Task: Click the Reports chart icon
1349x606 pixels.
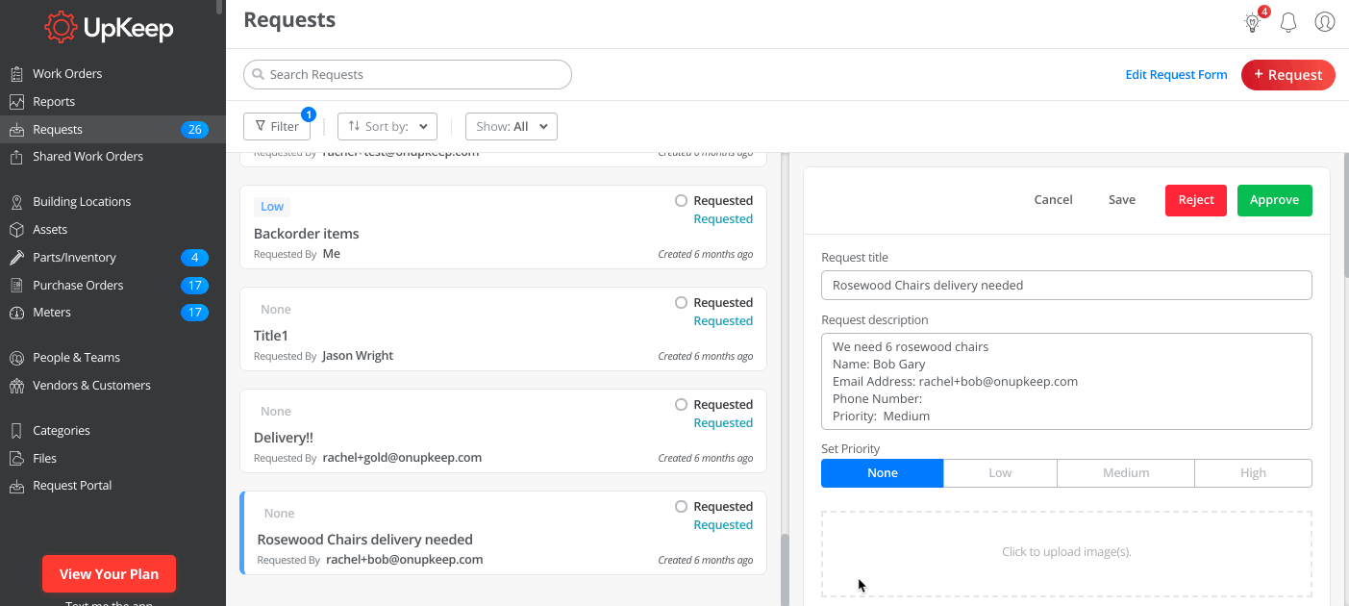Action: click(16, 102)
